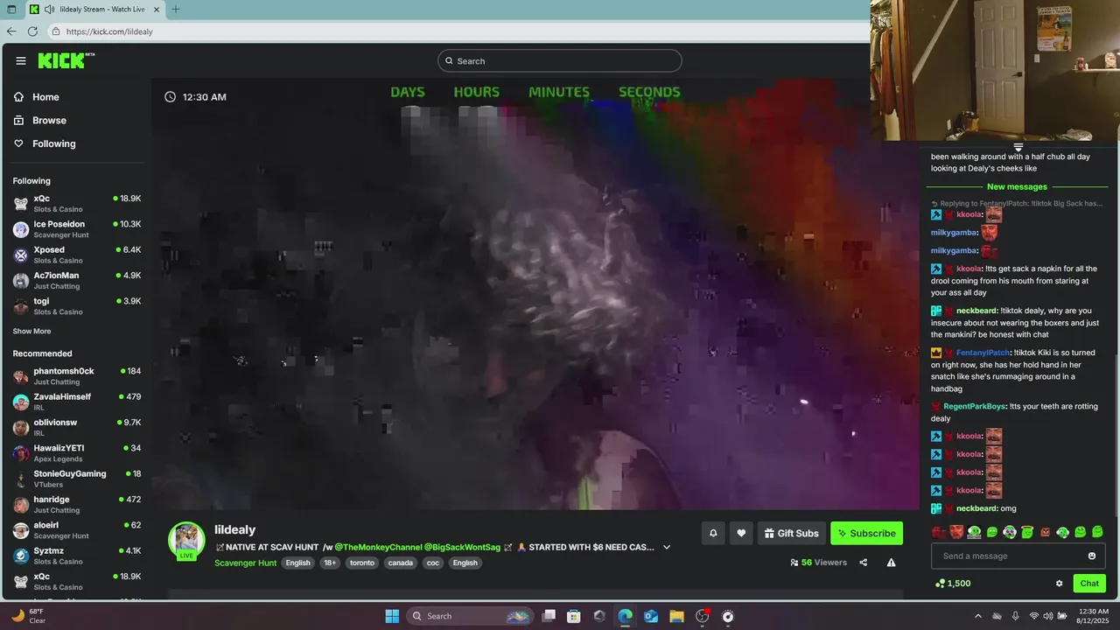Open Windows Start menu

pyautogui.click(x=392, y=616)
